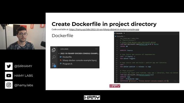The width and height of the screenshot is (184, 103).
Task: Click the Instagram camera icon
Action: 9,85
